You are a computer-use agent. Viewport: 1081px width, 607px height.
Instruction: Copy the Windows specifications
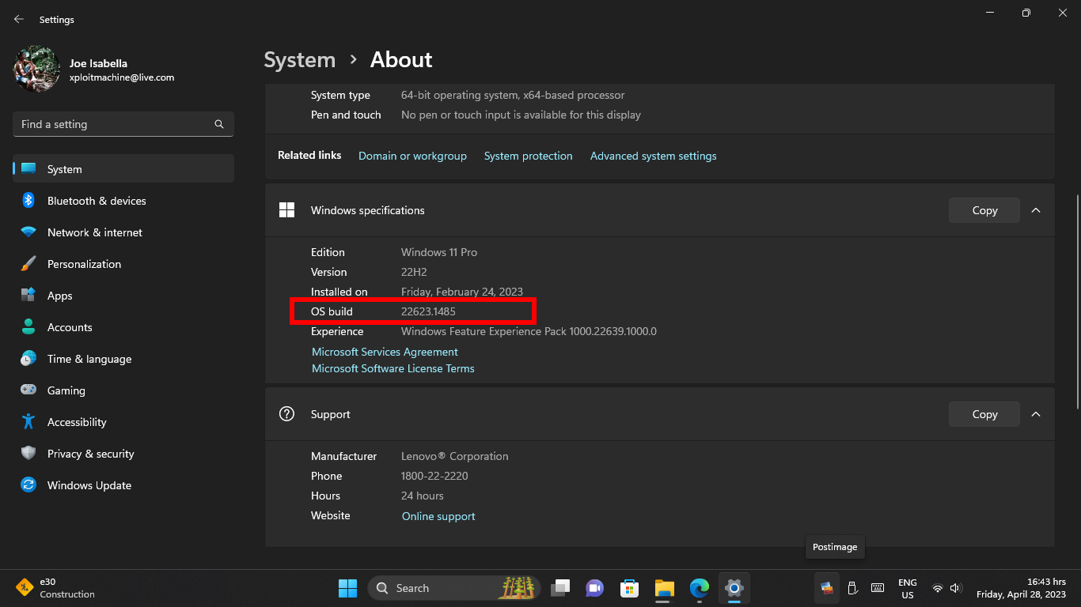[984, 210]
